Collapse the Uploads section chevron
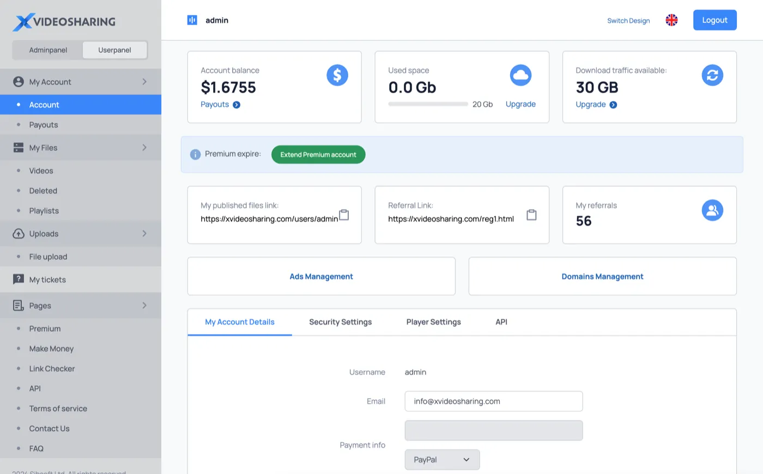Screen dimensions: 763x474 coord(144,234)
